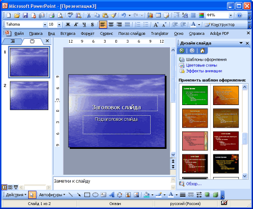This screenshot has height=209, width=253.
Task: Toggle bold formatting button Ж
Action: (68, 25)
